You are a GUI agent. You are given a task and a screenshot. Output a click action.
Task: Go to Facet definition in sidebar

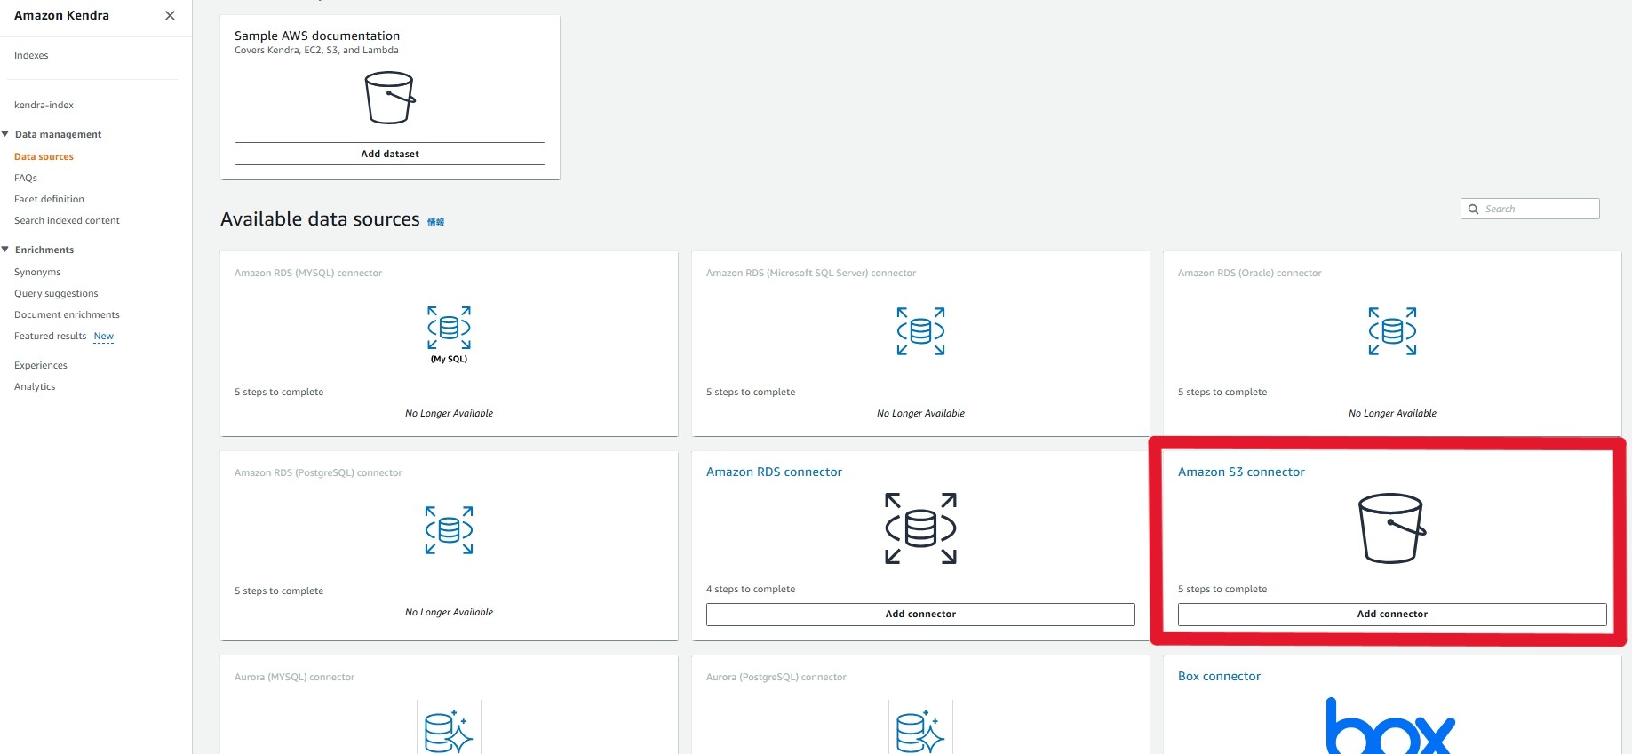tap(49, 199)
